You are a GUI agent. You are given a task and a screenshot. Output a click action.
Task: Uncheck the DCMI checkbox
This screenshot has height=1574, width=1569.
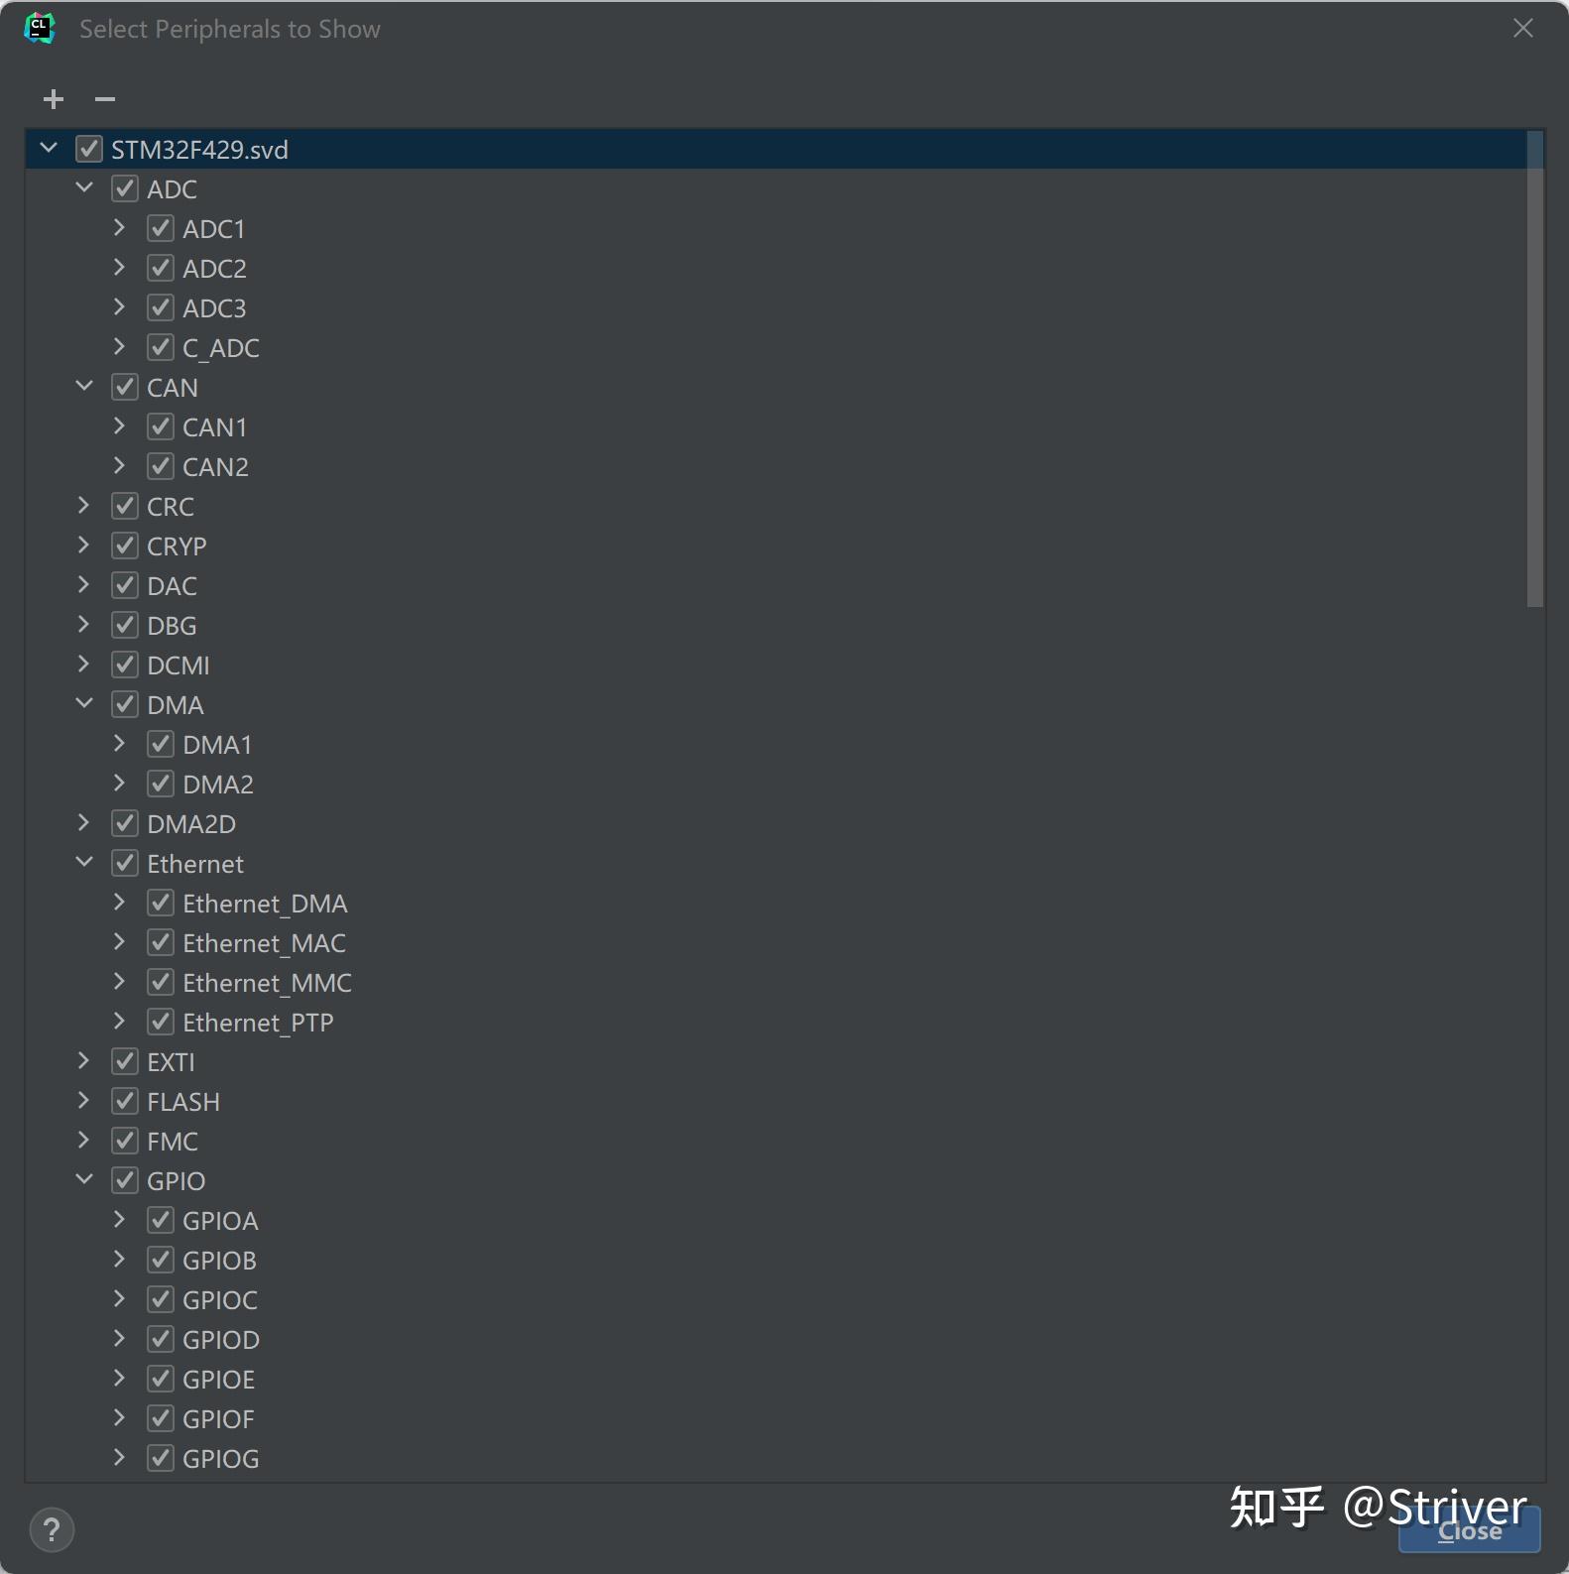[124, 665]
